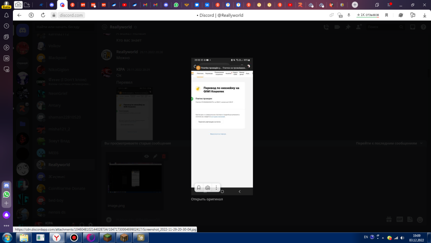Go back to previous page
This screenshot has height=243, width=431.
coord(19,15)
